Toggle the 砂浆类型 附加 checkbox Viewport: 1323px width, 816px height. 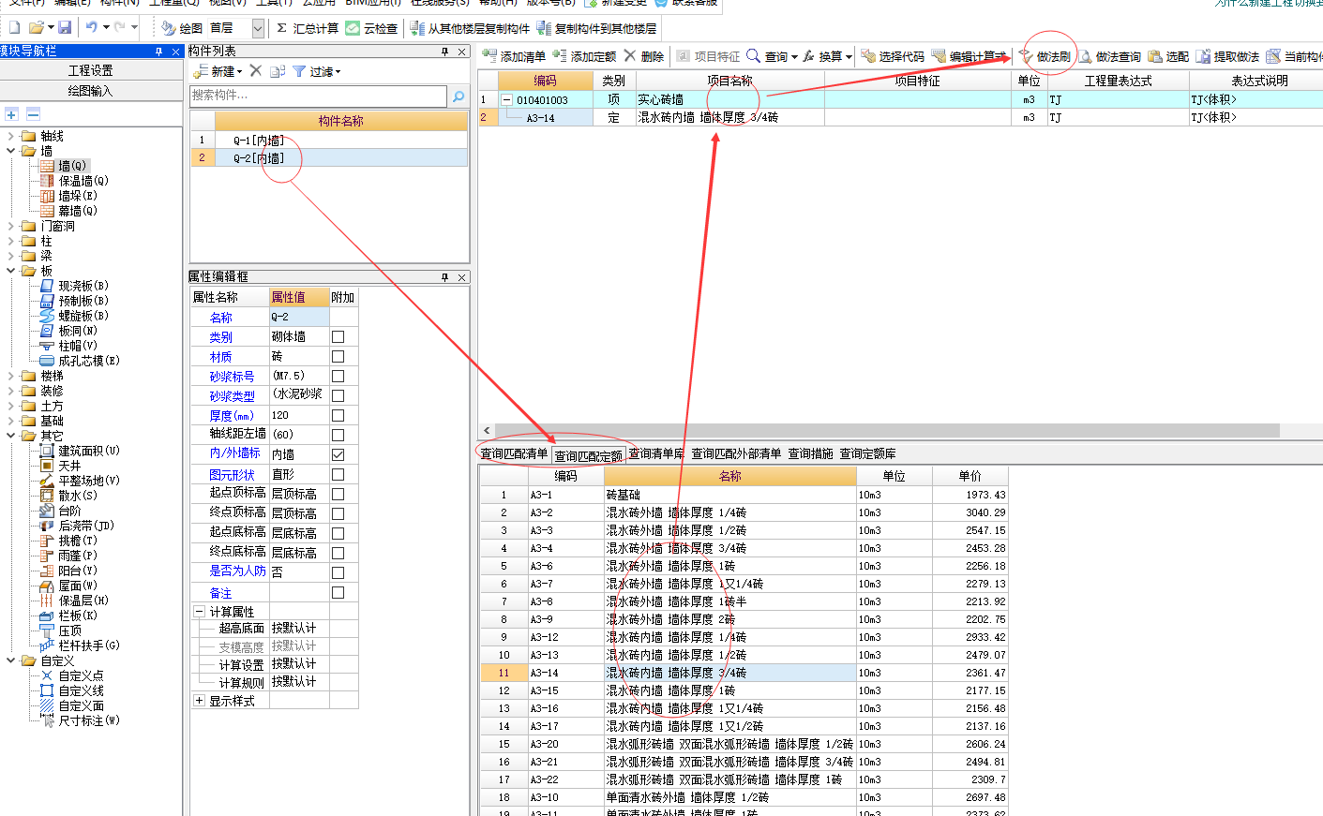coord(338,395)
